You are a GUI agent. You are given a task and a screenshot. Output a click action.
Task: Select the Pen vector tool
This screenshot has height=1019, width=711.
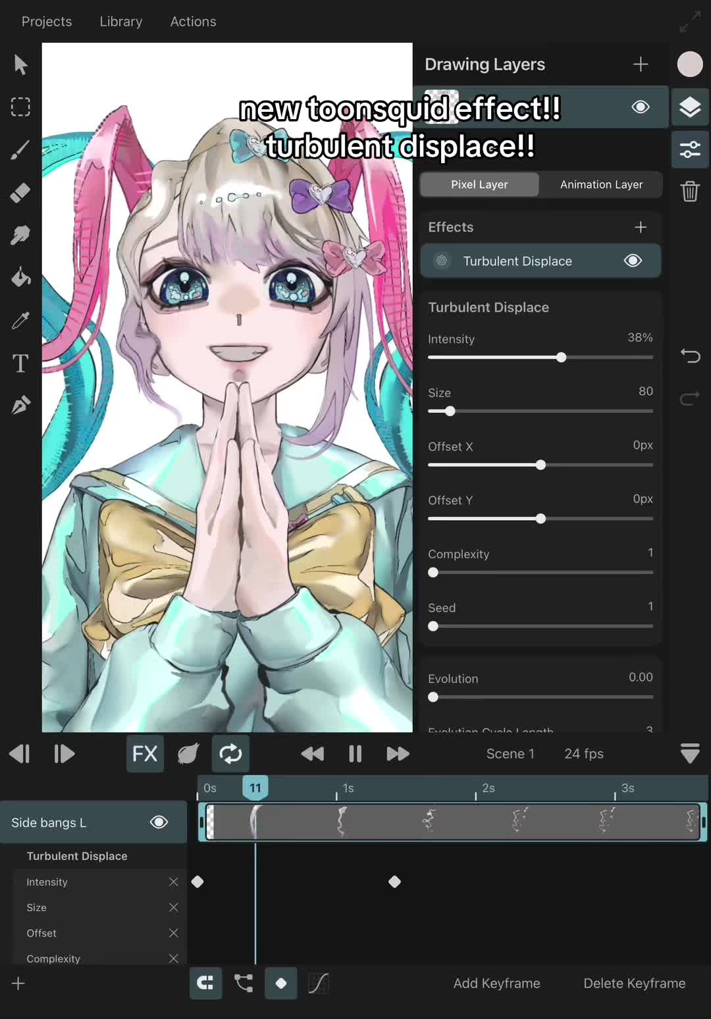20,405
